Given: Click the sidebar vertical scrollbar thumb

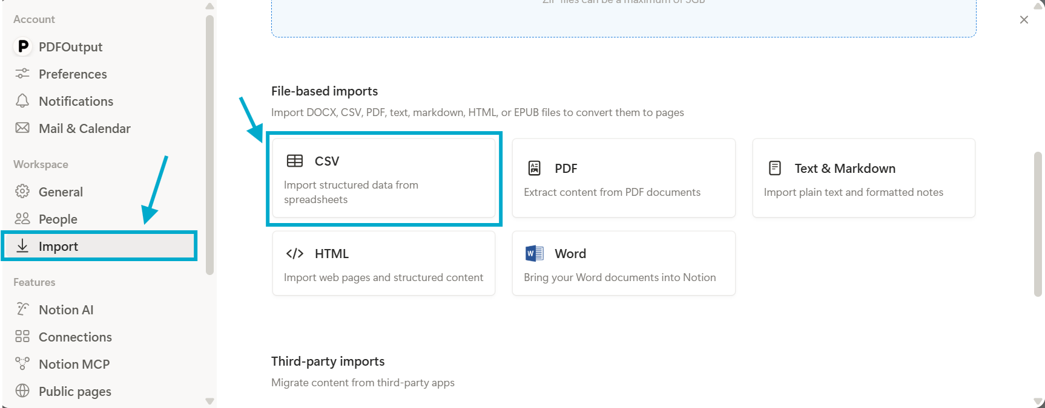Looking at the screenshot, I should coord(210,145).
